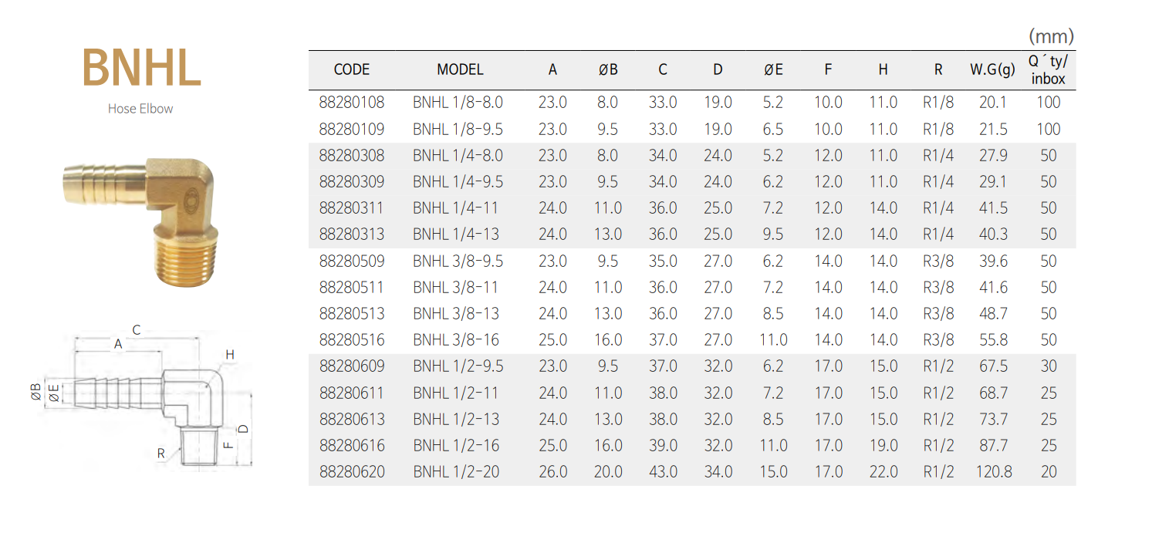Click the (mm) unit label
Viewport: 1152px width, 560px height.
1051,36
